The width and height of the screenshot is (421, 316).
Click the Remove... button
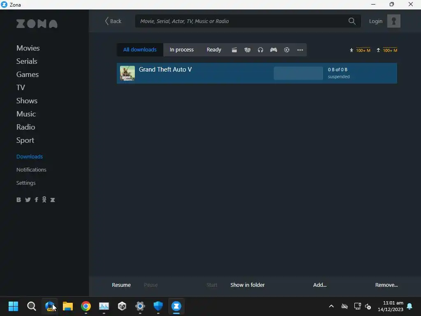(386, 285)
